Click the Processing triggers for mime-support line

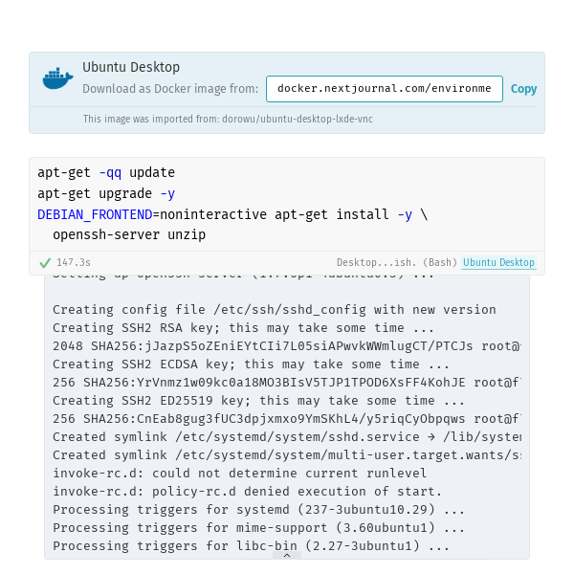point(258,527)
